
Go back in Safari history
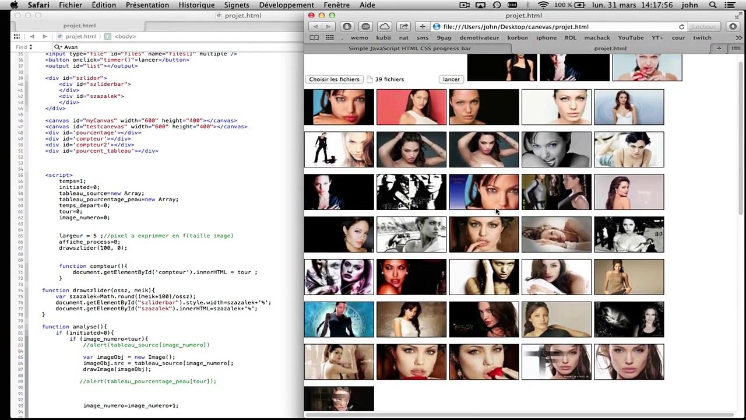tap(315, 27)
